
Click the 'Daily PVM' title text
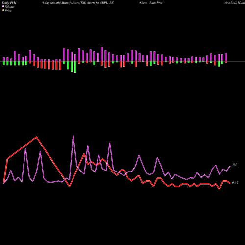[9, 3]
